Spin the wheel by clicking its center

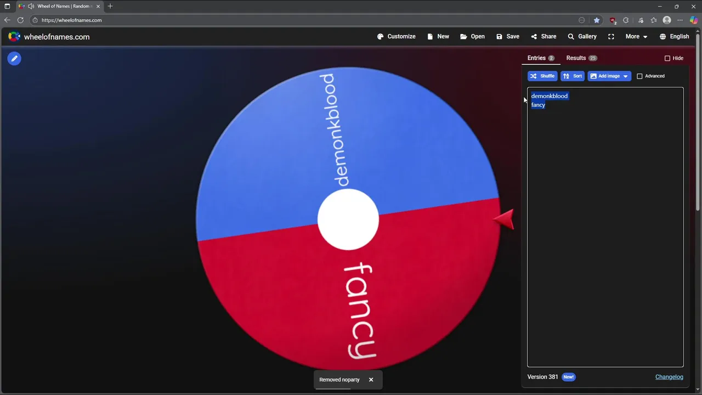click(x=348, y=219)
